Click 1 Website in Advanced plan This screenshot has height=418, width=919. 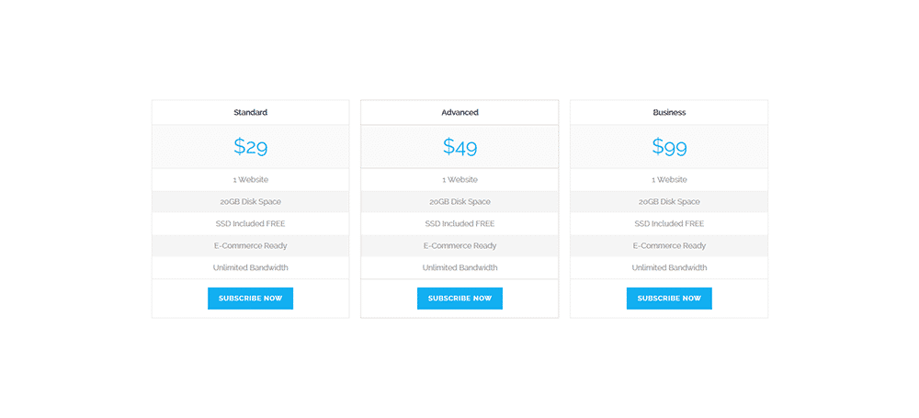pyautogui.click(x=459, y=179)
